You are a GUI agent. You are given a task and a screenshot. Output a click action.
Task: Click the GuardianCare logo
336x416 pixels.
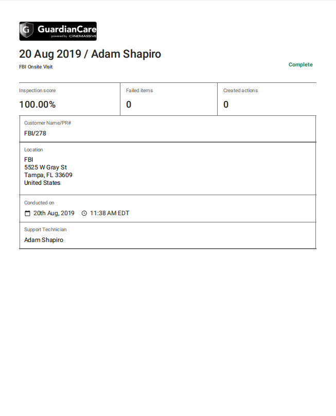tap(58, 31)
